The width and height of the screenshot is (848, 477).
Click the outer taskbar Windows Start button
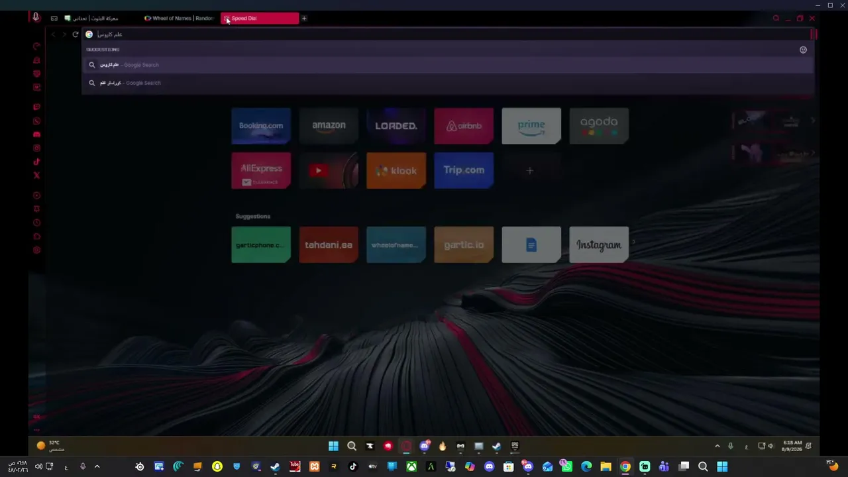722,466
